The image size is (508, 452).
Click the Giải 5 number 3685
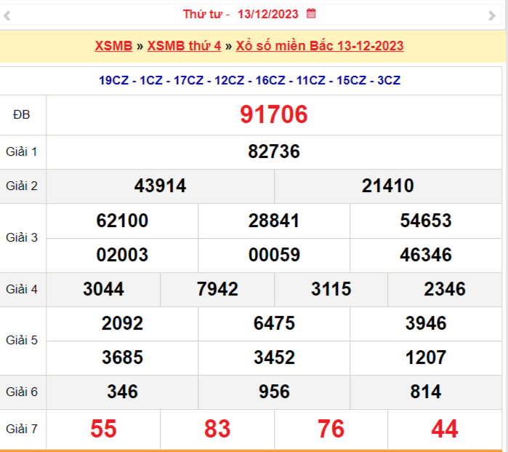[122, 357]
